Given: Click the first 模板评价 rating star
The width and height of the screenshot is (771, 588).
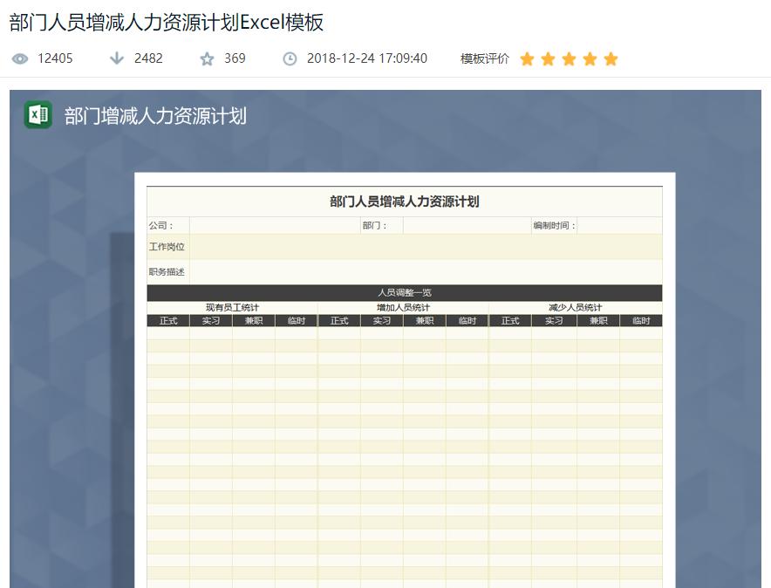Looking at the screenshot, I should pos(527,58).
